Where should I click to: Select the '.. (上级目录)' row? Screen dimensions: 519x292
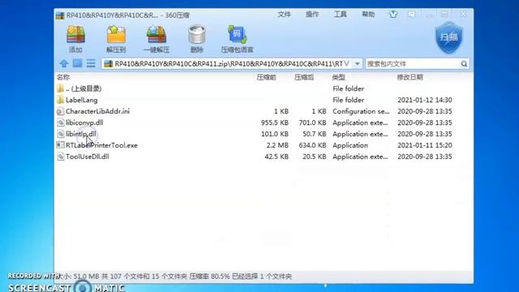point(264,88)
